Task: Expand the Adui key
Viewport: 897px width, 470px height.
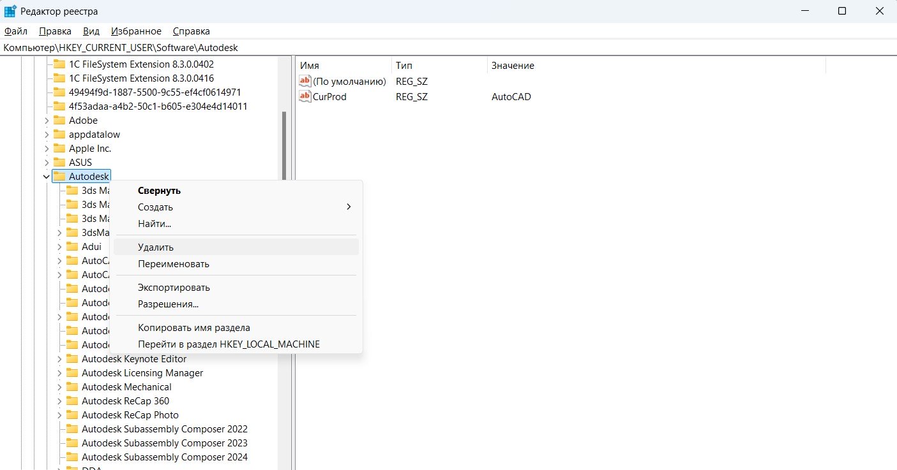Action: pyautogui.click(x=59, y=247)
